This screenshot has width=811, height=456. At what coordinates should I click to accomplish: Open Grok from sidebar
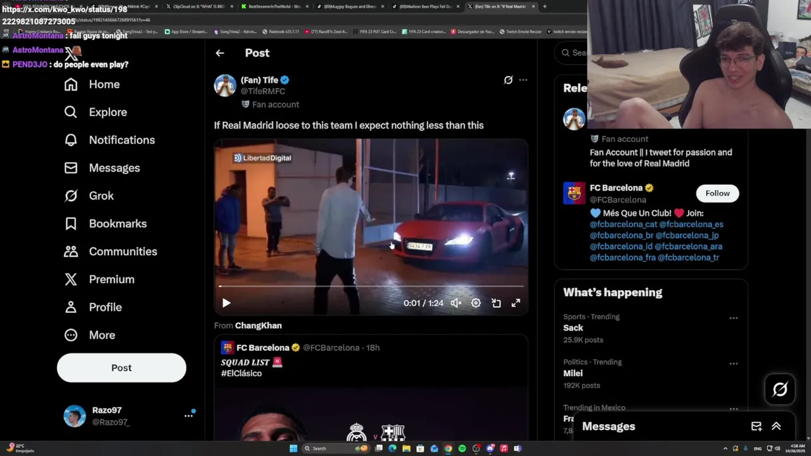pos(89,196)
